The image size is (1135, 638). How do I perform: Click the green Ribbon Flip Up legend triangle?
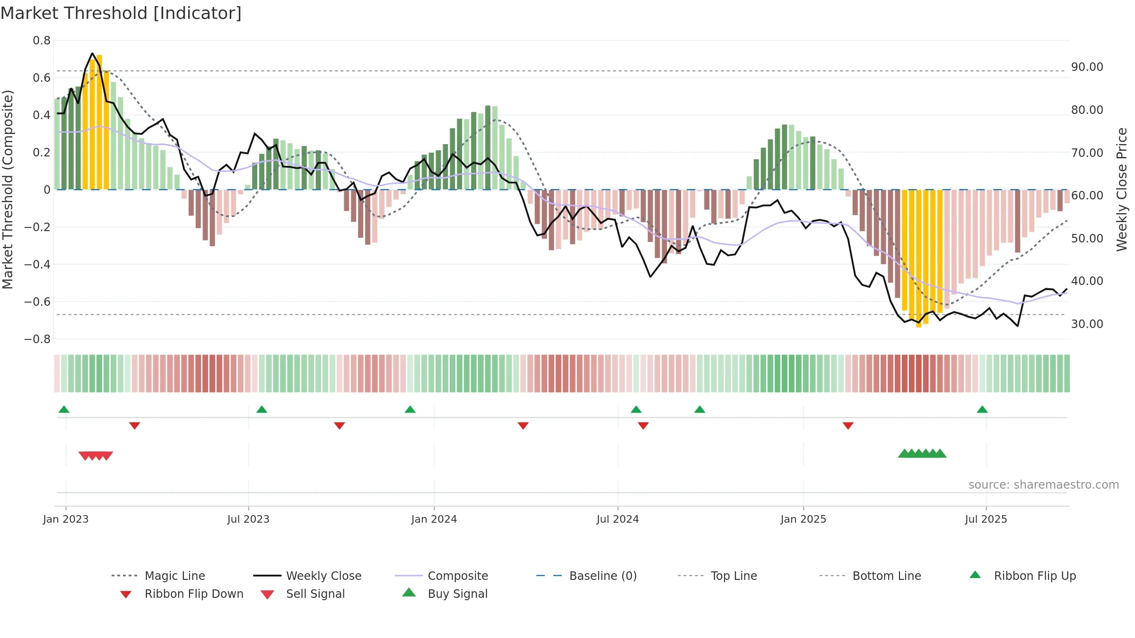click(x=975, y=575)
